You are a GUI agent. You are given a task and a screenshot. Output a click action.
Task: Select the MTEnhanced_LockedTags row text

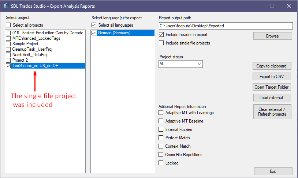pyautogui.click(x=36, y=38)
